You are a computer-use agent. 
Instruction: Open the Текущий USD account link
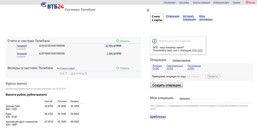coord(22,54)
